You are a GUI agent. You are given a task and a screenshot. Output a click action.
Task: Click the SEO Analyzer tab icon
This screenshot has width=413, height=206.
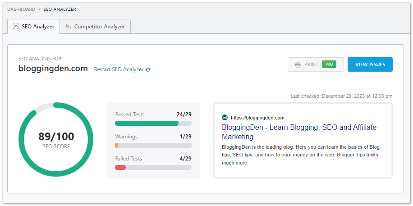click(16, 26)
